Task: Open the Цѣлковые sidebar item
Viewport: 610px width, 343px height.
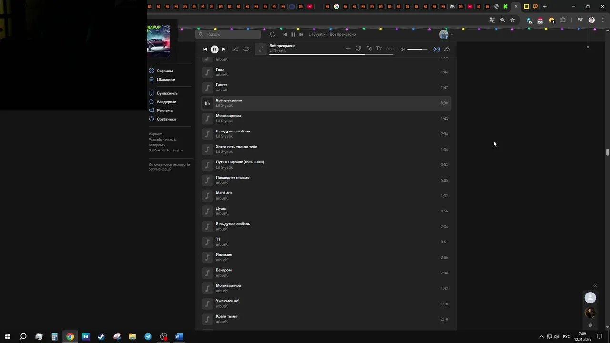Action: click(x=162, y=79)
